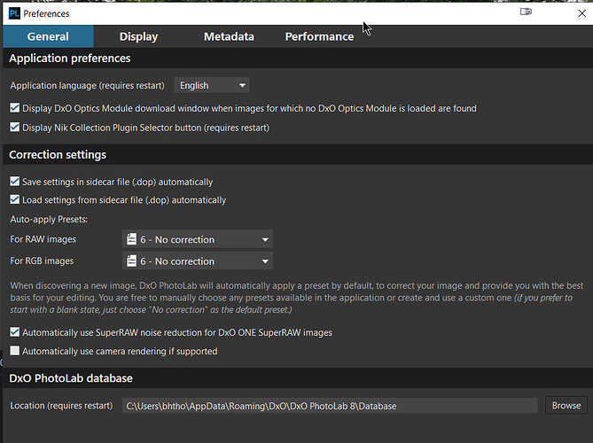Toggle Display DxO Optics Module download window checkbox

(x=15, y=108)
